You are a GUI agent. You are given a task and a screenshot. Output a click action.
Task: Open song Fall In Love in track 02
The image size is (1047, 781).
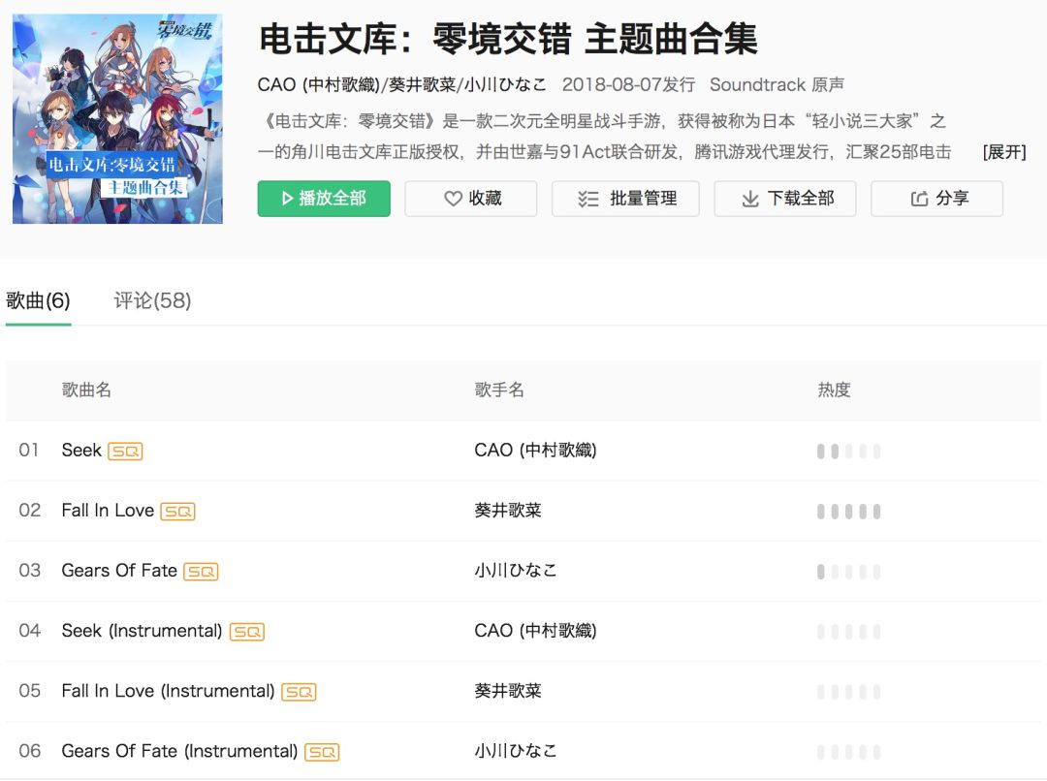coord(108,511)
